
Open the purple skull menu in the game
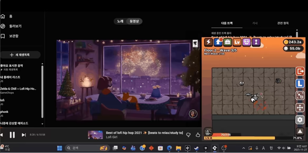click(x=246, y=42)
